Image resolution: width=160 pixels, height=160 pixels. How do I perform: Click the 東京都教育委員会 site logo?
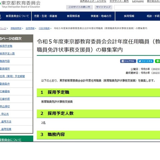(21, 4)
